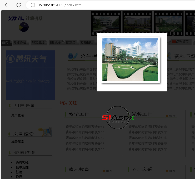The image size is (195, 179).
Task: Click the address bar URL field
Action: click(x=105, y=5)
